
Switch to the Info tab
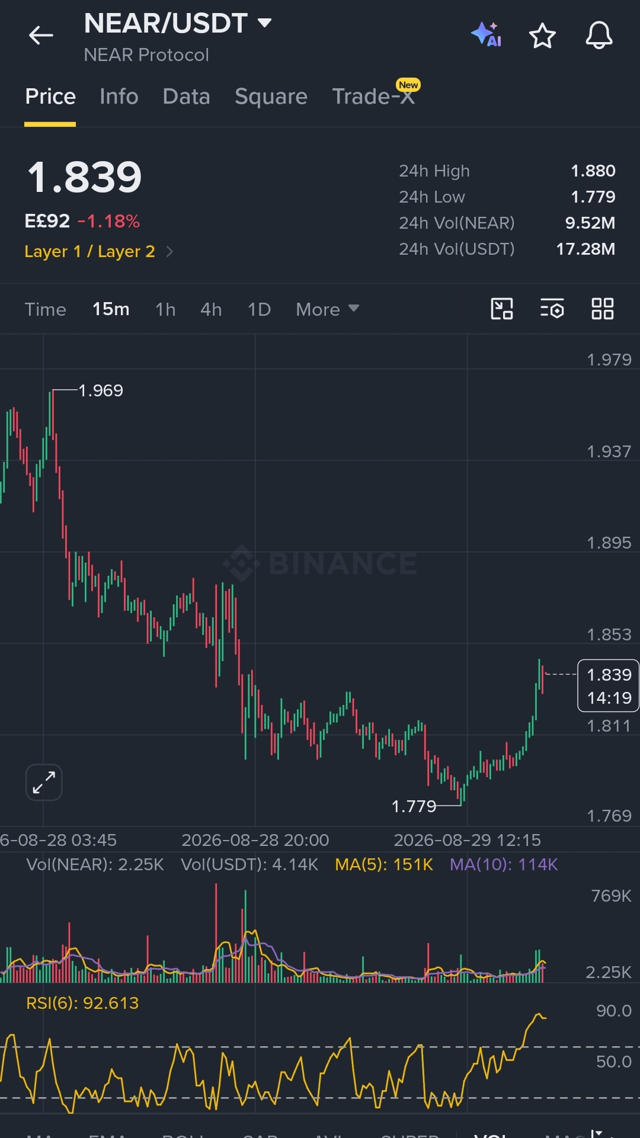119,97
